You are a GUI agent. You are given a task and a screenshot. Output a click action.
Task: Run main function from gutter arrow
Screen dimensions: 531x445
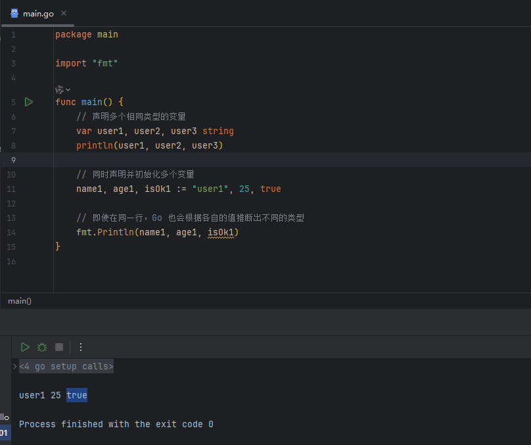click(x=29, y=102)
